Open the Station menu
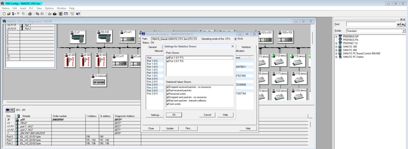This screenshot has width=408, height=149. coord(6,8)
